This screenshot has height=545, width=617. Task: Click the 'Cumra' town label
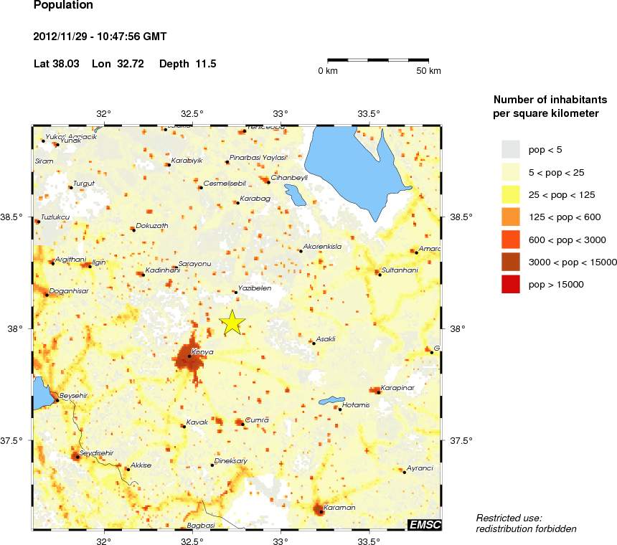(257, 420)
